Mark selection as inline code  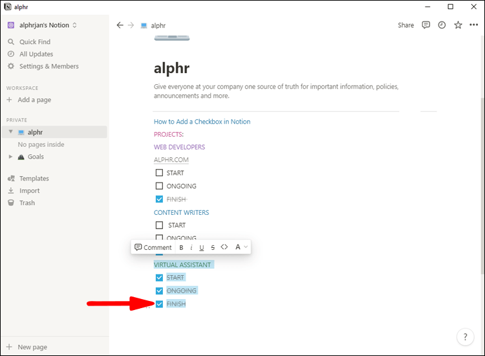coord(224,247)
